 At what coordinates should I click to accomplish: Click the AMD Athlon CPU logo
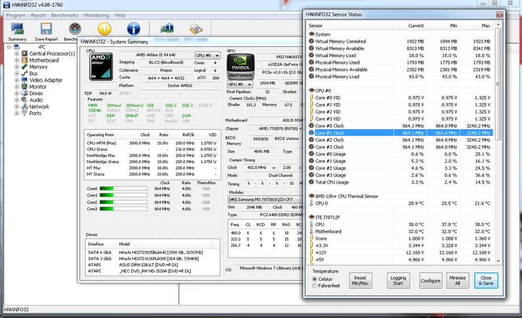click(x=101, y=66)
